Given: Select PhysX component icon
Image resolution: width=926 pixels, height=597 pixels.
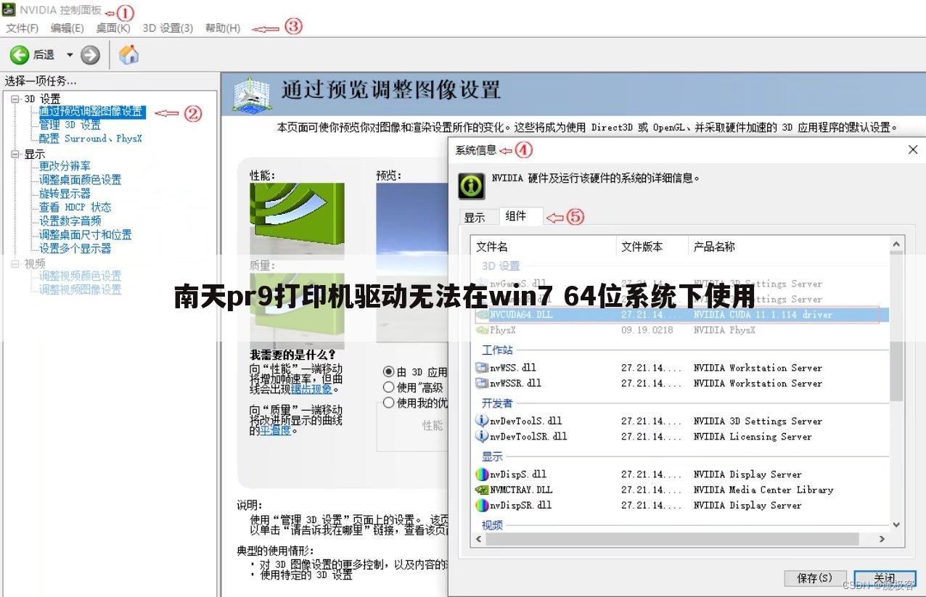Looking at the screenshot, I should [481, 330].
